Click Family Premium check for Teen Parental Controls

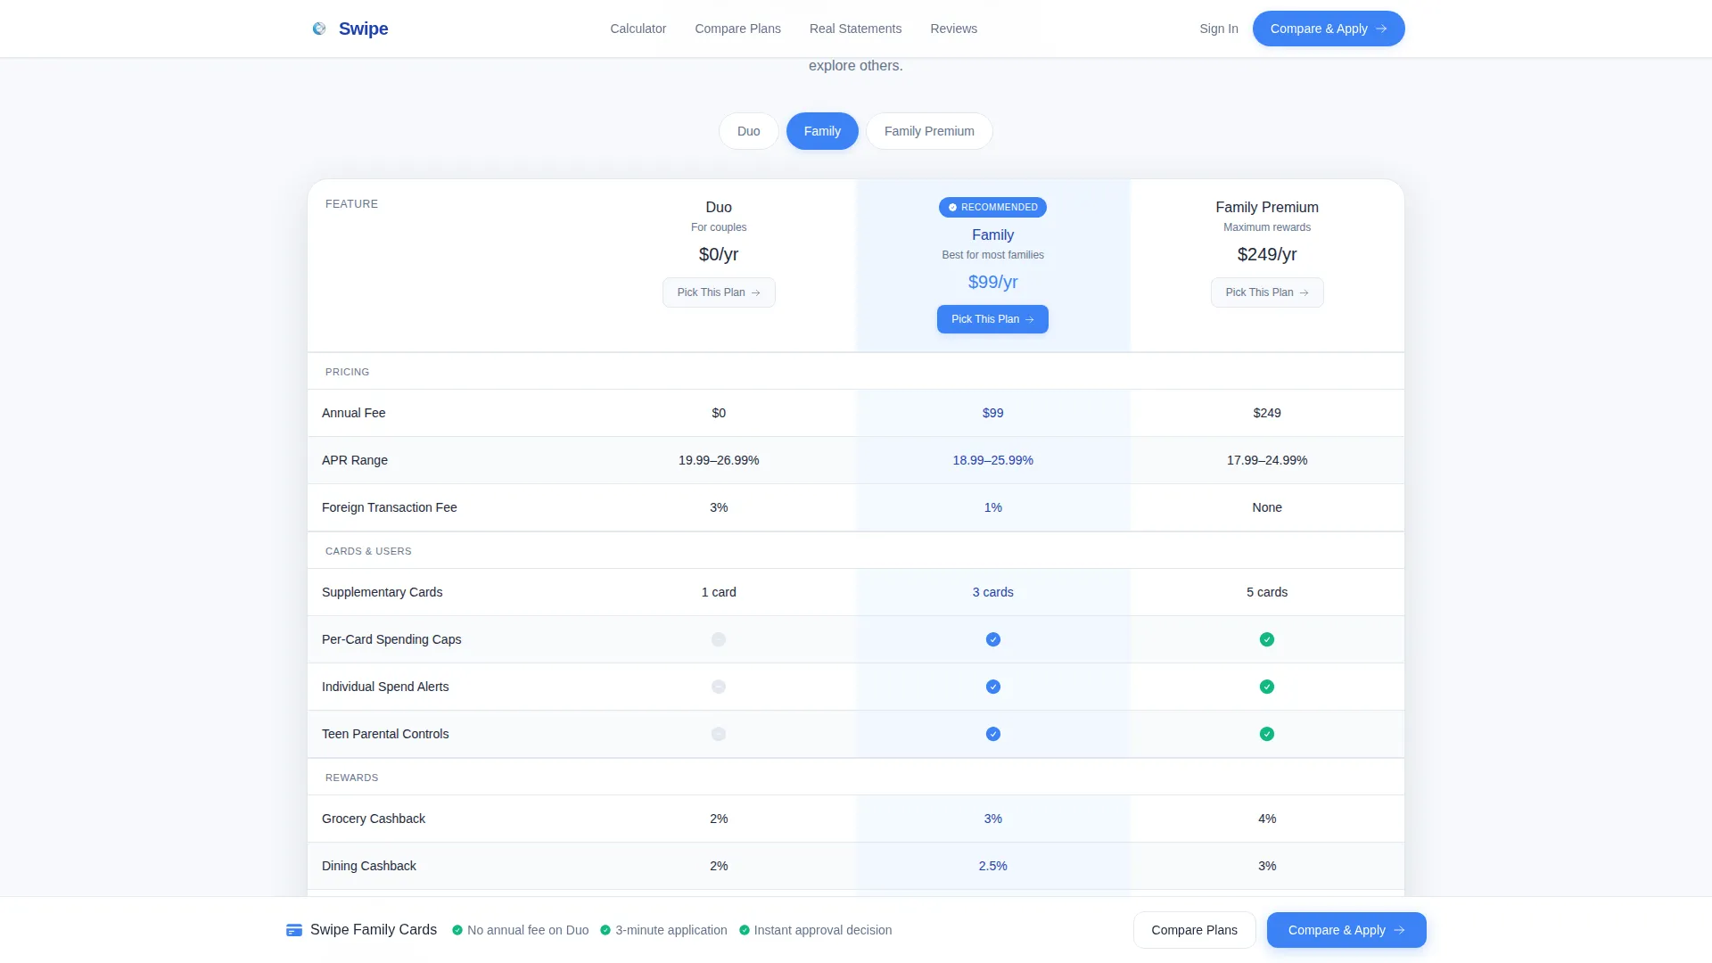coord(1267,734)
